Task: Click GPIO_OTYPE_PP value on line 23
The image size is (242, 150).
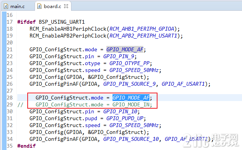Action: [129, 63]
